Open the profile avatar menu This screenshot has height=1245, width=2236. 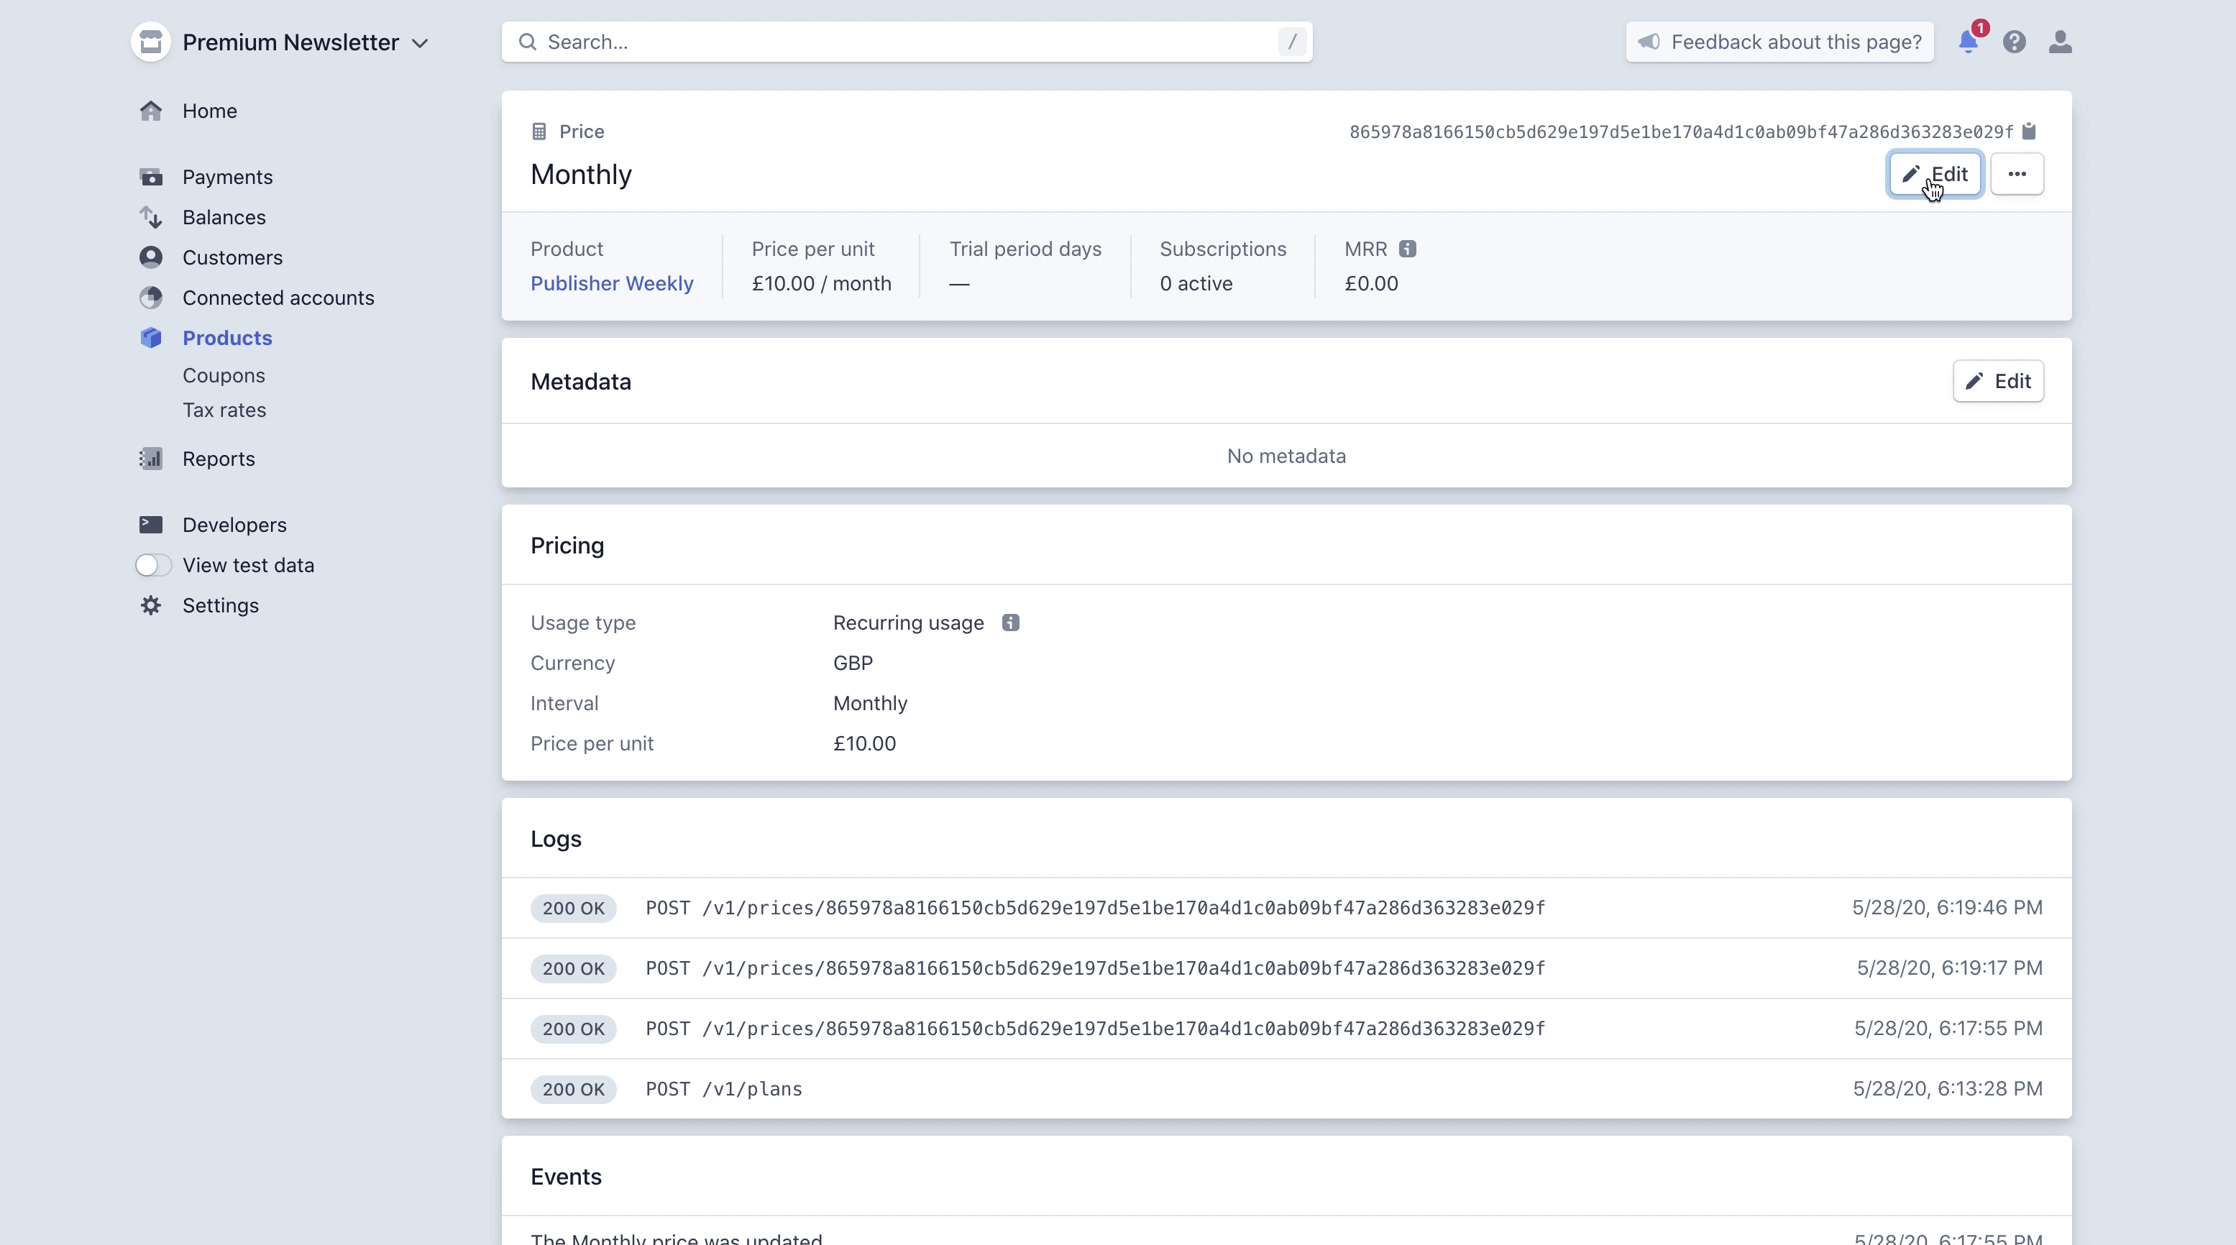pos(2060,41)
